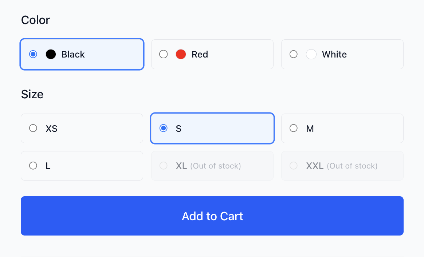Select the Black color radio button
Viewport: 424px width, 257px height.
click(x=33, y=54)
